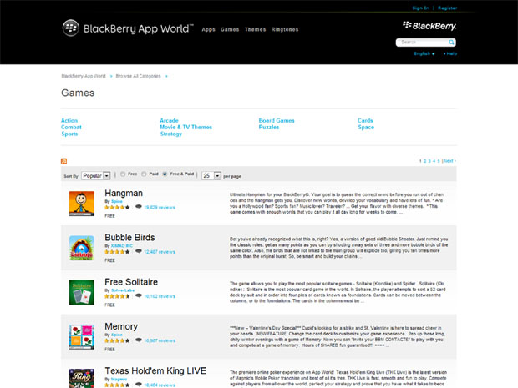The image size is (518, 388).
Task: Open the Sports category
Action: click(69, 134)
